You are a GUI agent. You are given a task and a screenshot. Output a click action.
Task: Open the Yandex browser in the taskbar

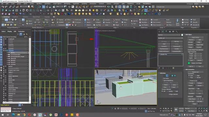35,115
